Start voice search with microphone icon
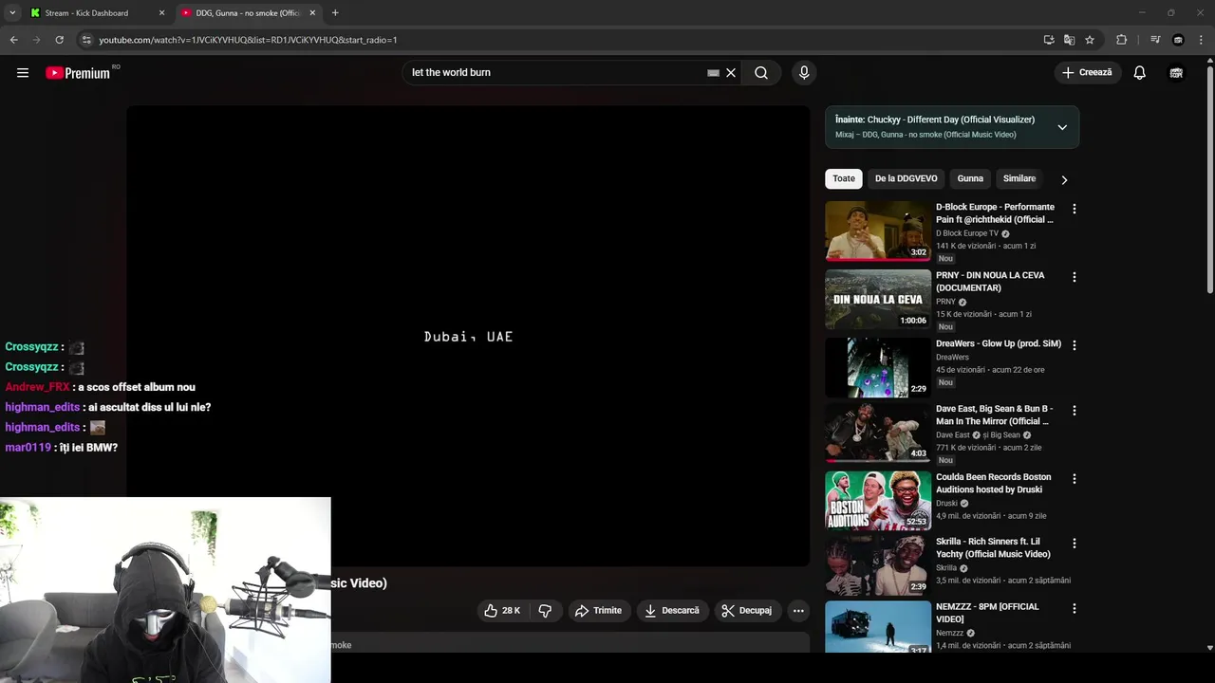 tap(804, 73)
